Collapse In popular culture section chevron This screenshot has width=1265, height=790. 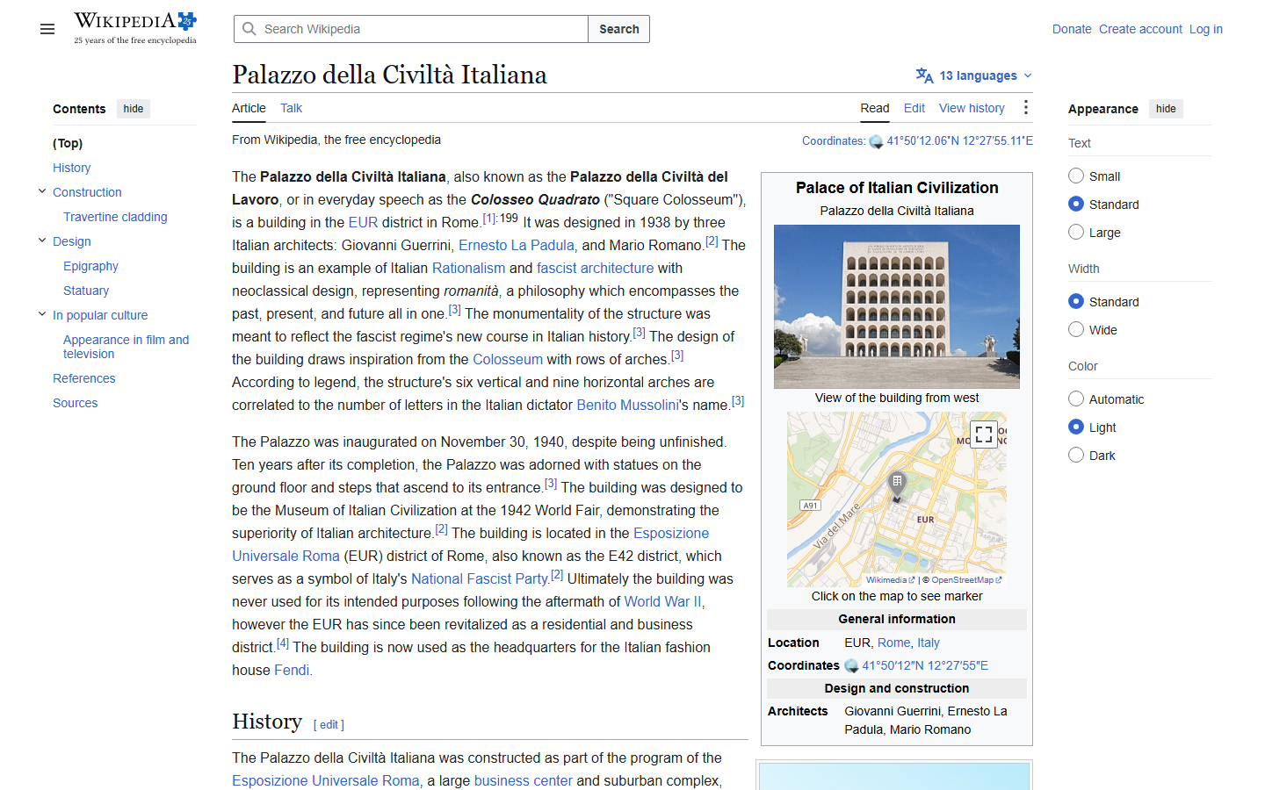42,314
